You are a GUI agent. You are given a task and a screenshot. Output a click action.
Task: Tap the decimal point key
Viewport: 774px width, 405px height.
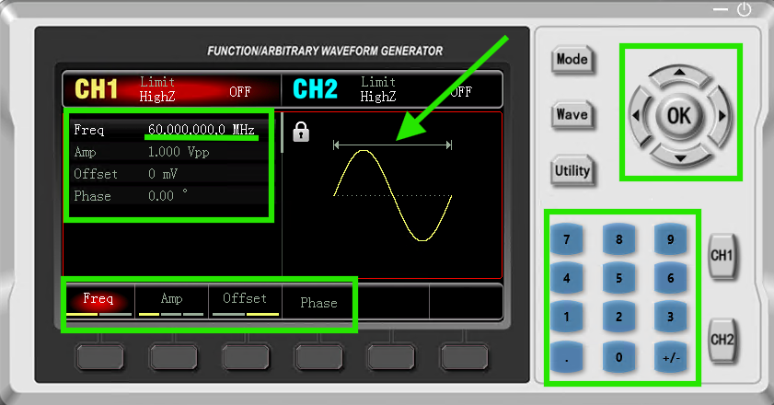(566, 357)
